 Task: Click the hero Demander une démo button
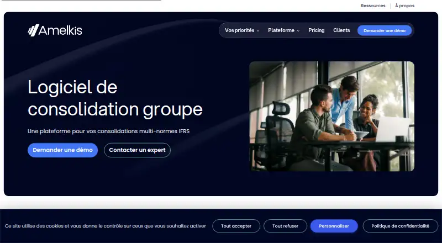[x=62, y=150]
